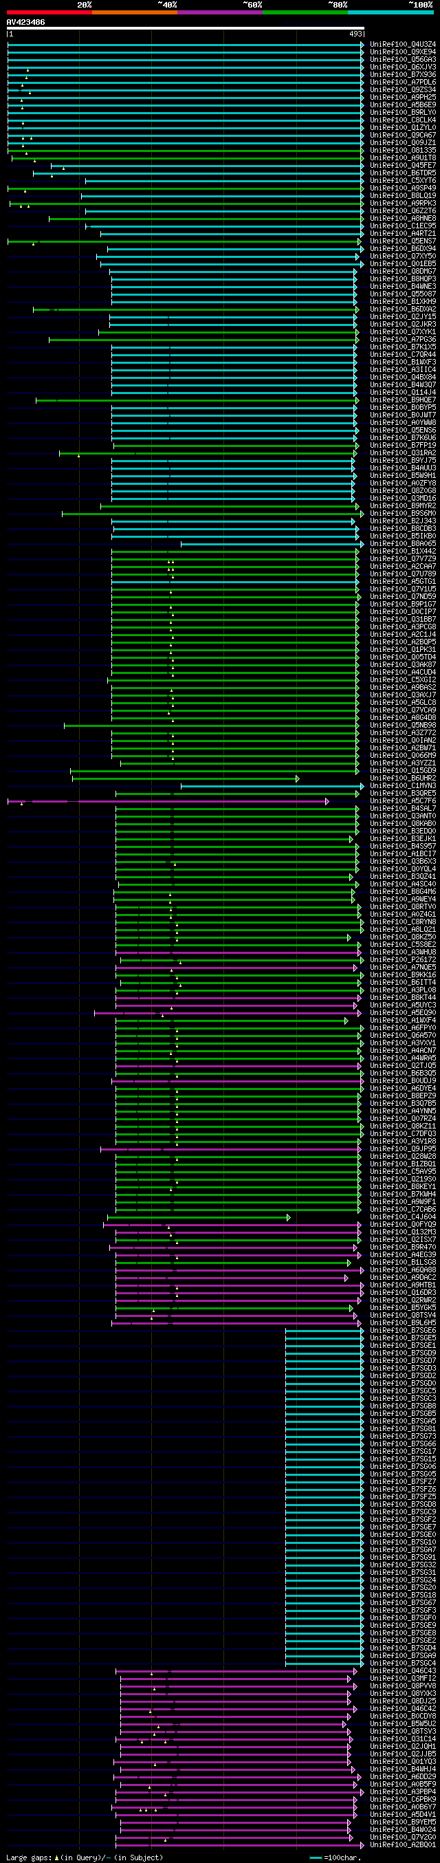Open UniRef100_B8G4M6 hit
This screenshot has height=1863, width=440.
coord(402,892)
